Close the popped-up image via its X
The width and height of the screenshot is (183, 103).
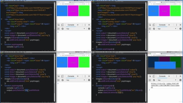[174, 63]
